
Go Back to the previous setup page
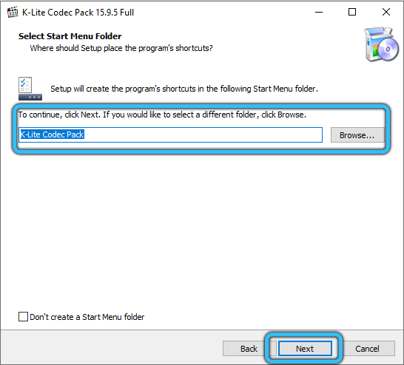tap(249, 349)
